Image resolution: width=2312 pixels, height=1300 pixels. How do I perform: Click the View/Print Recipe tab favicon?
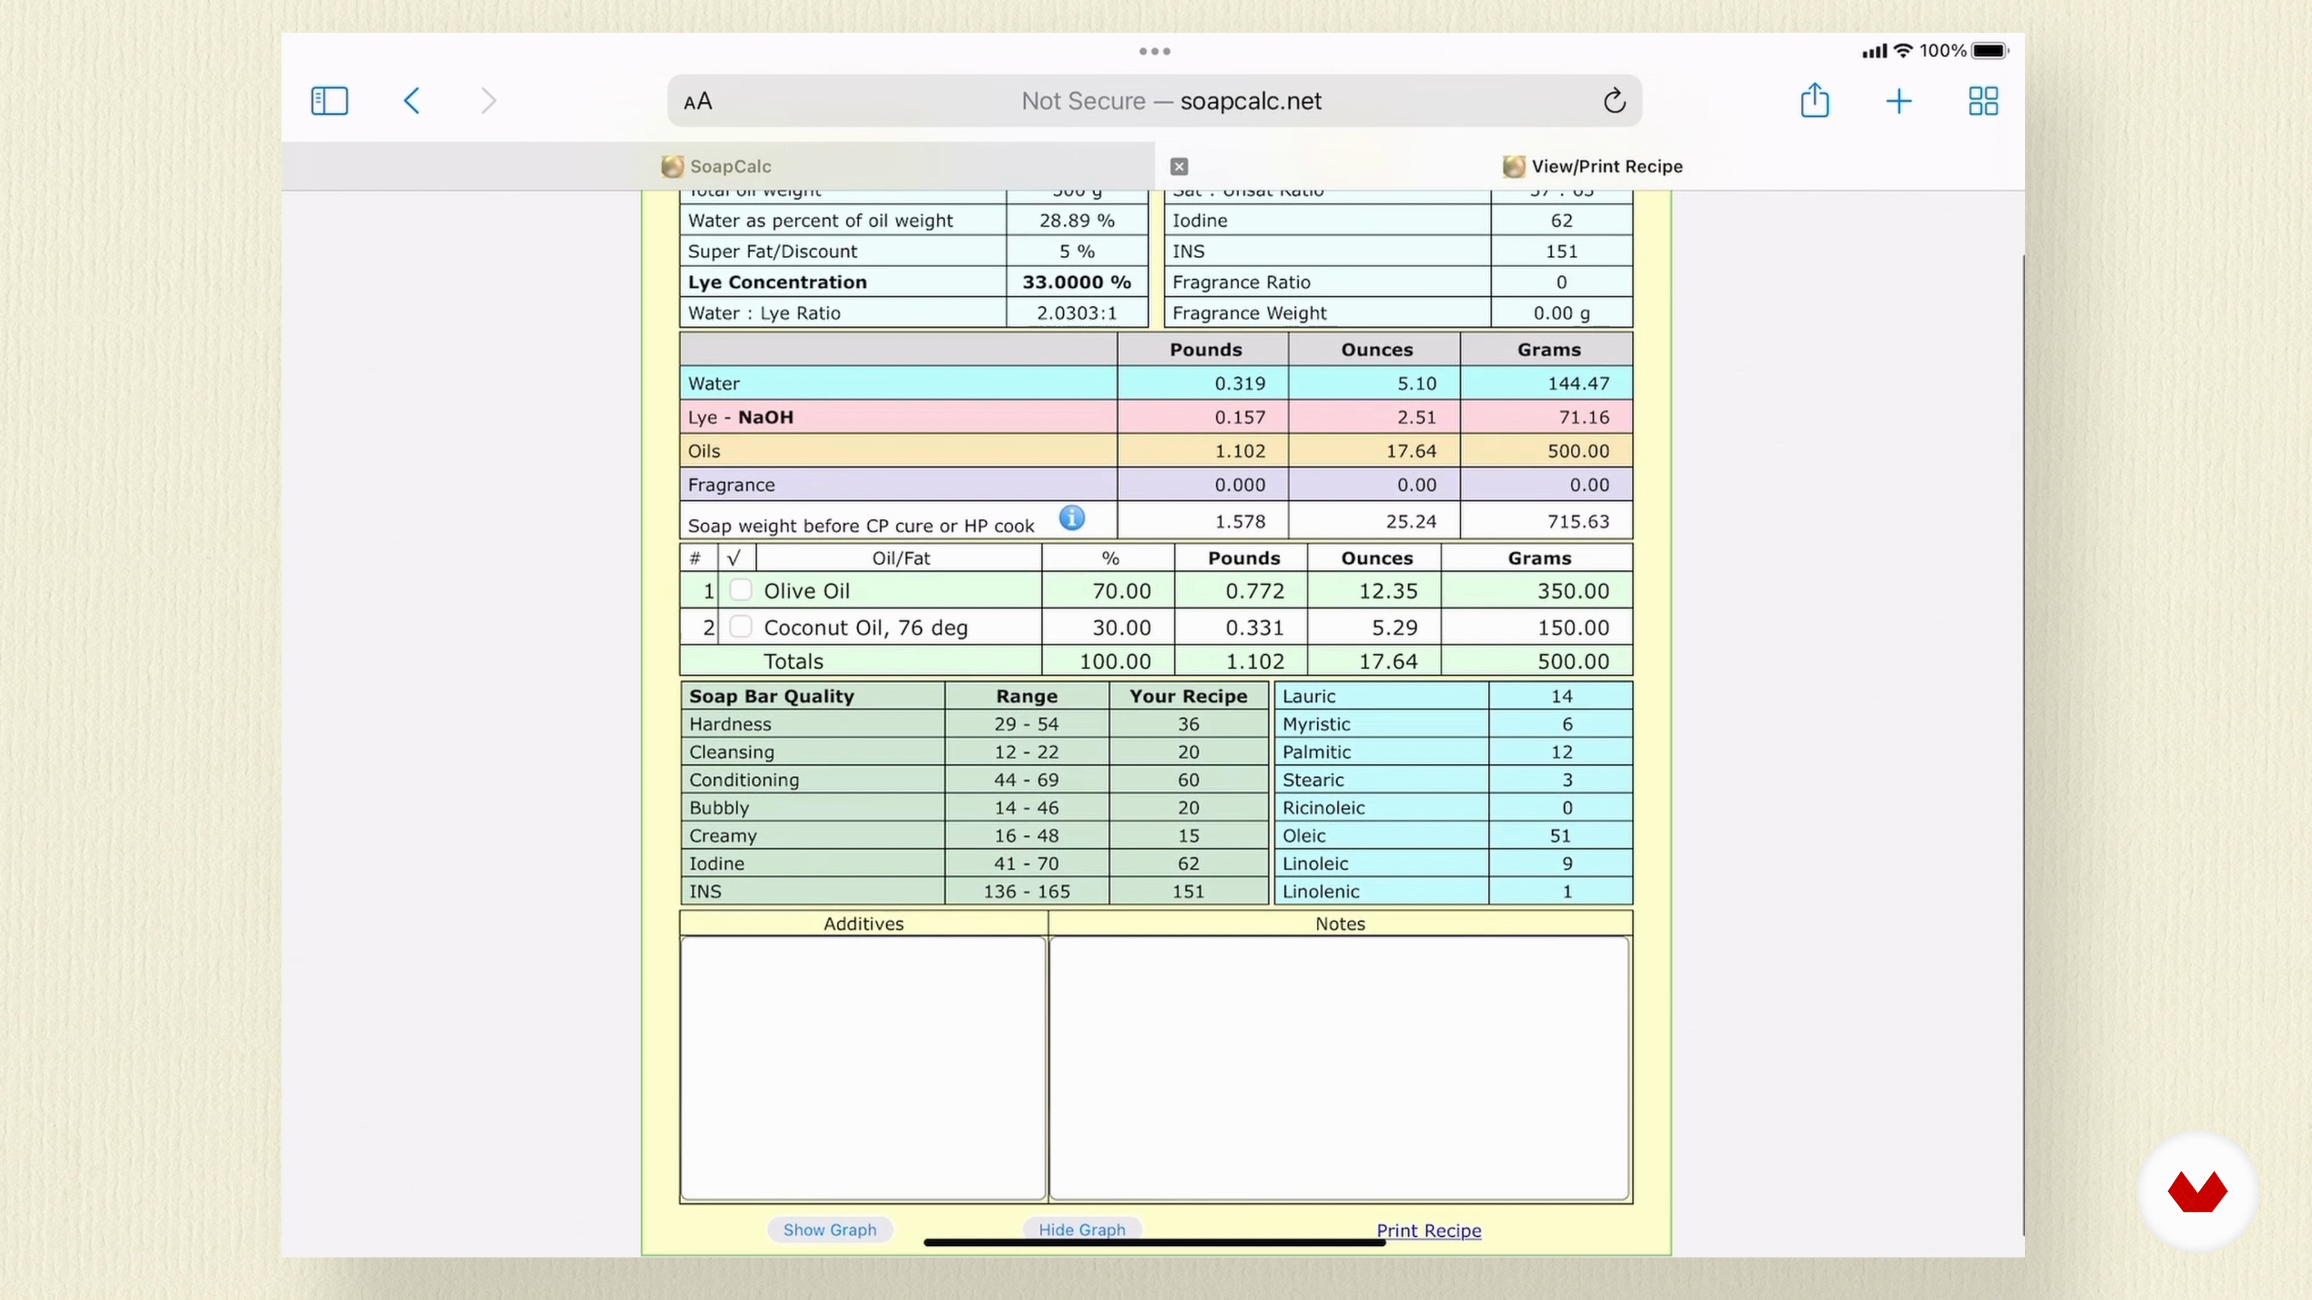1514,166
